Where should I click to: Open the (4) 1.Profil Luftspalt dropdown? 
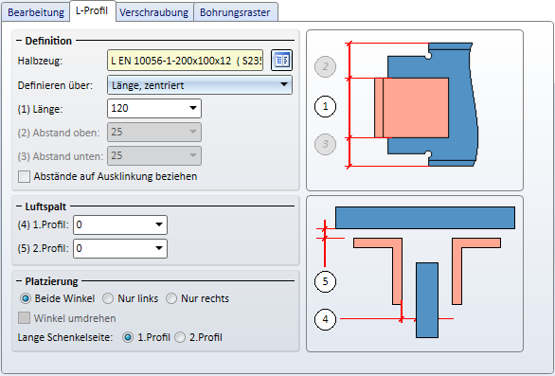120,224
